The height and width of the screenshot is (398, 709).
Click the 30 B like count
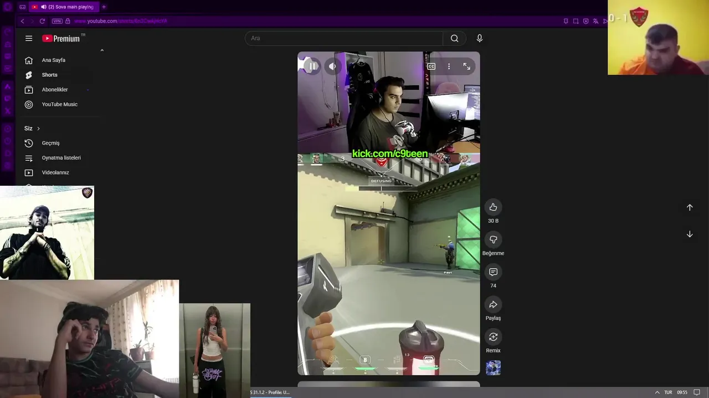click(x=493, y=221)
